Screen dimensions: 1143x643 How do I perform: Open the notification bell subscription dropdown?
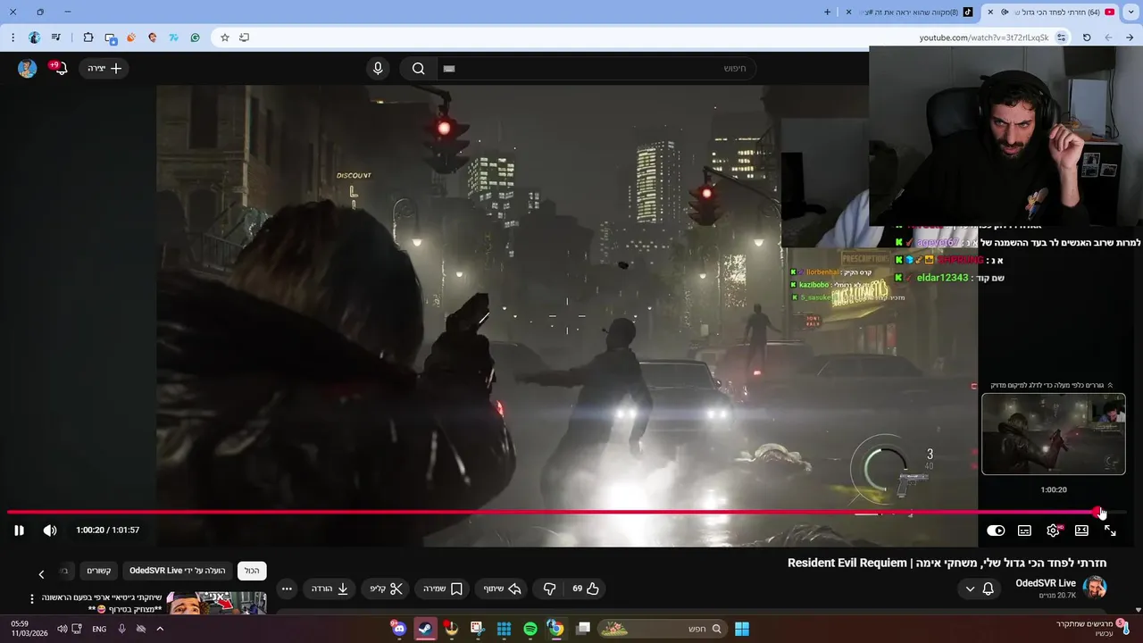click(980, 589)
